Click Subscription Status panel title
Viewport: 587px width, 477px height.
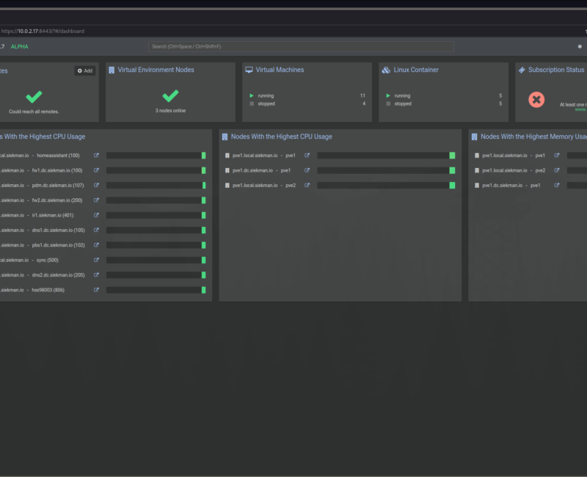[556, 70]
